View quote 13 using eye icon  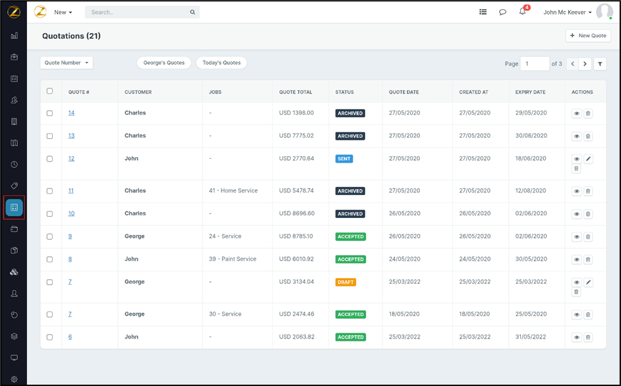tap(576, 136)
